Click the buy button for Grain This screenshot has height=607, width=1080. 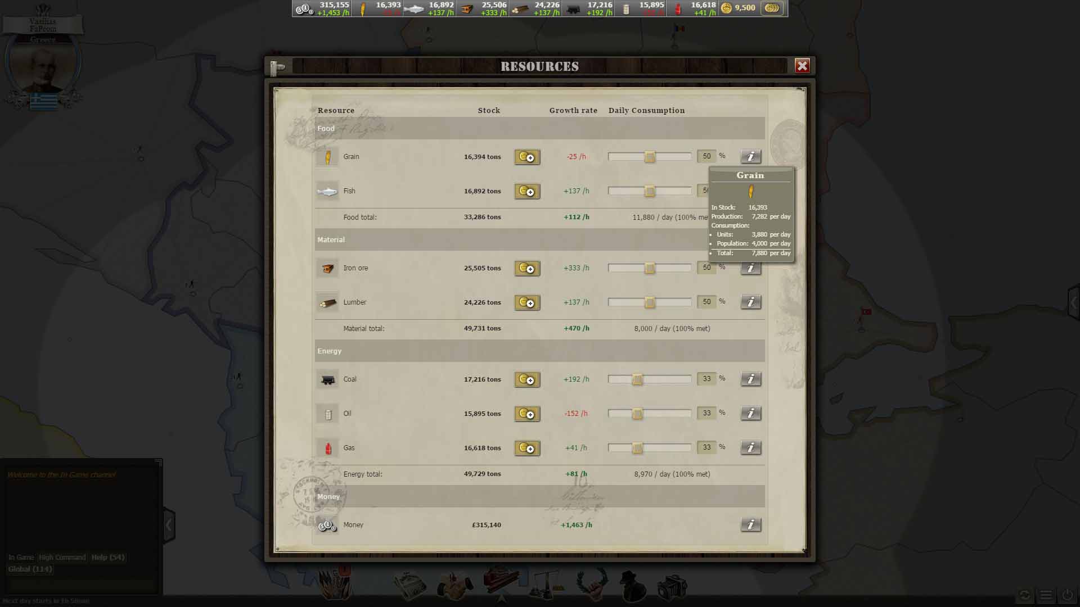tap(527, 157)
